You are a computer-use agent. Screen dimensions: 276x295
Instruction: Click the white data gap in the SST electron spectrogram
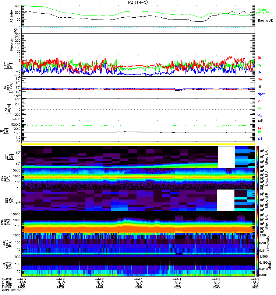226,200
